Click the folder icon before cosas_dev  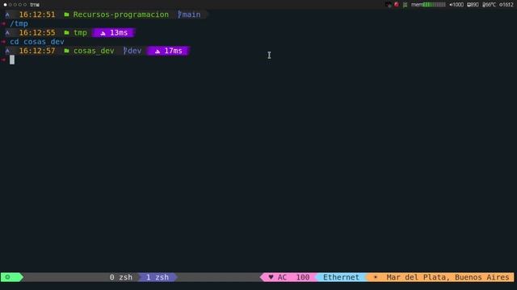click(x=66, y=51)
